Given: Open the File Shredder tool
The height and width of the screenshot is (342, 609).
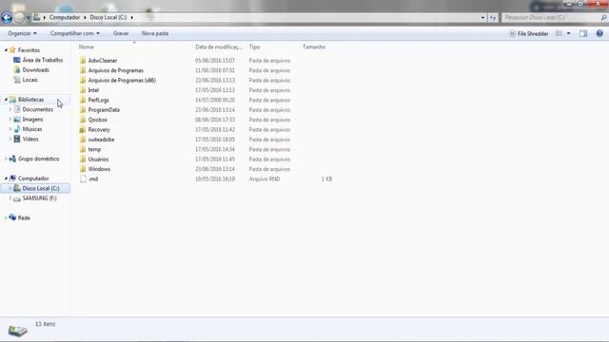Looking at the screenshot, I should [529, 34].
